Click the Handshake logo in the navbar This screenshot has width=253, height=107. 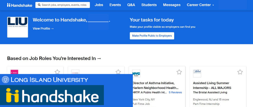pos(20,5)
